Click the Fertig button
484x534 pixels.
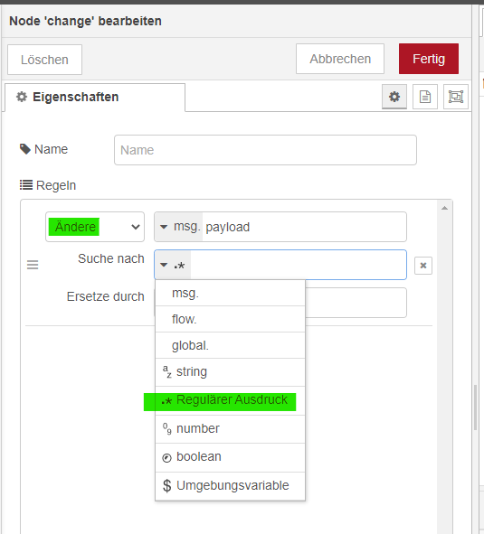tap(429, 59)
